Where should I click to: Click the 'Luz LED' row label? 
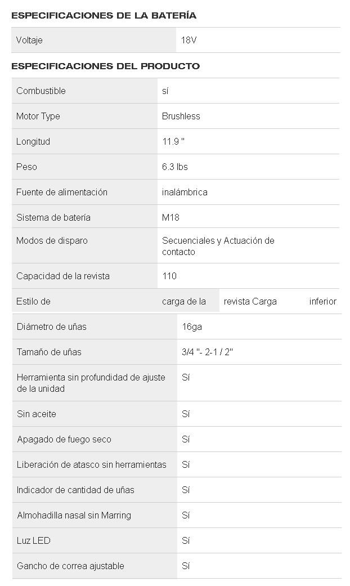[34, 540]
